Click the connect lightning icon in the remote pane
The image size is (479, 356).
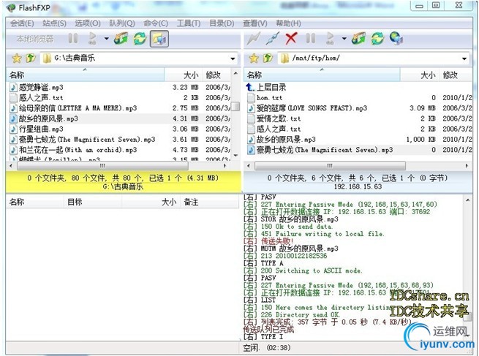coord(254,39)
